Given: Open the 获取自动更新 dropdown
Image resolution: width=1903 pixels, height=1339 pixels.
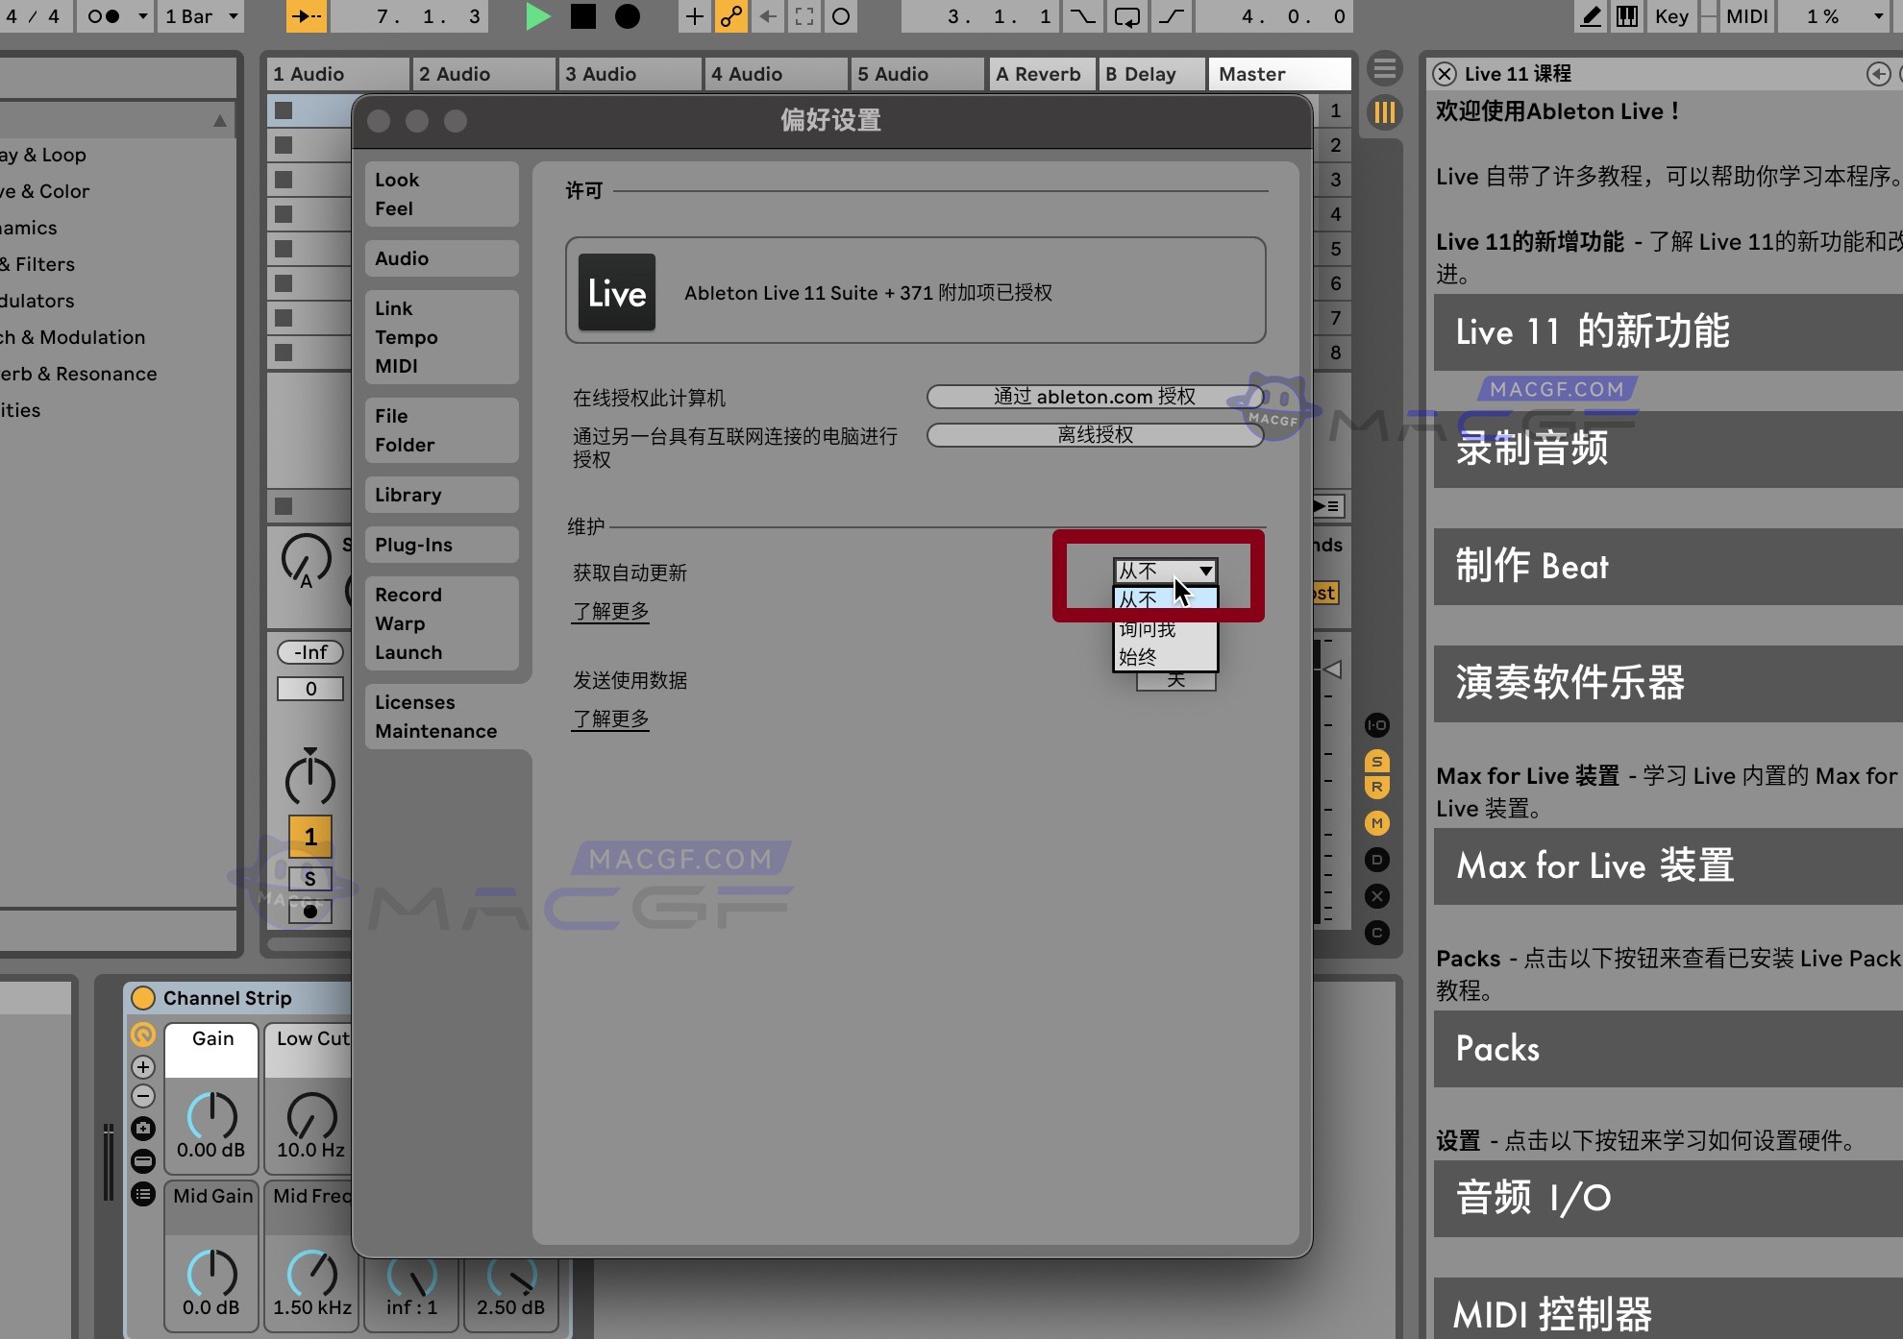Looking at the screenshot, I should (1164, 571).
